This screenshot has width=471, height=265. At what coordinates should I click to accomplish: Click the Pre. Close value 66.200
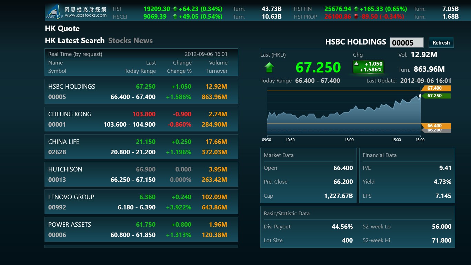343,182
